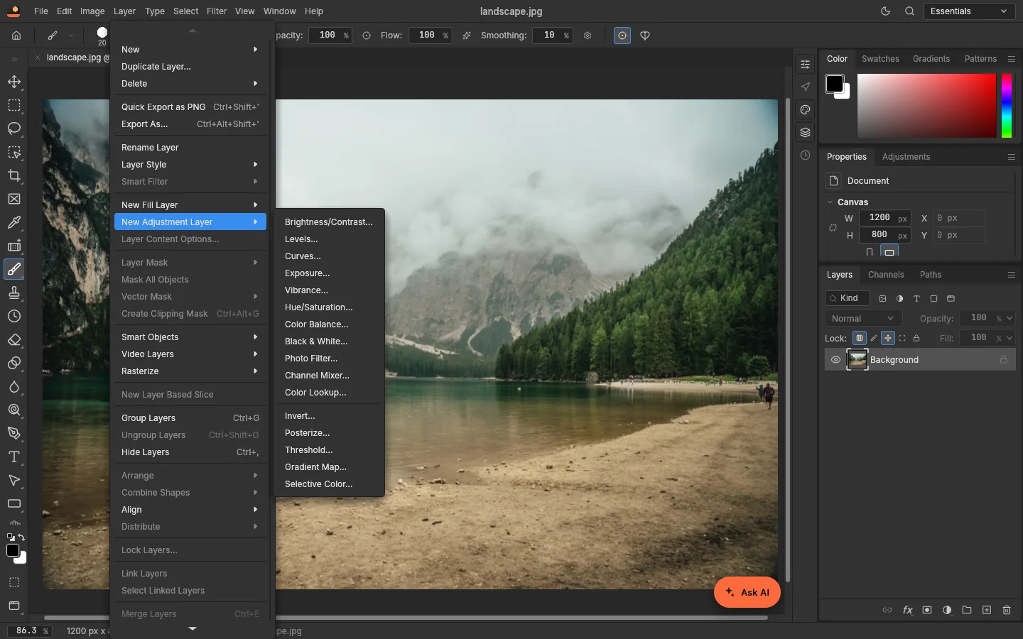This screenshot has height=639, width=1023.
Task: Choose Brightness/Contrast... adjustment layer
Action: pos(329,222)
